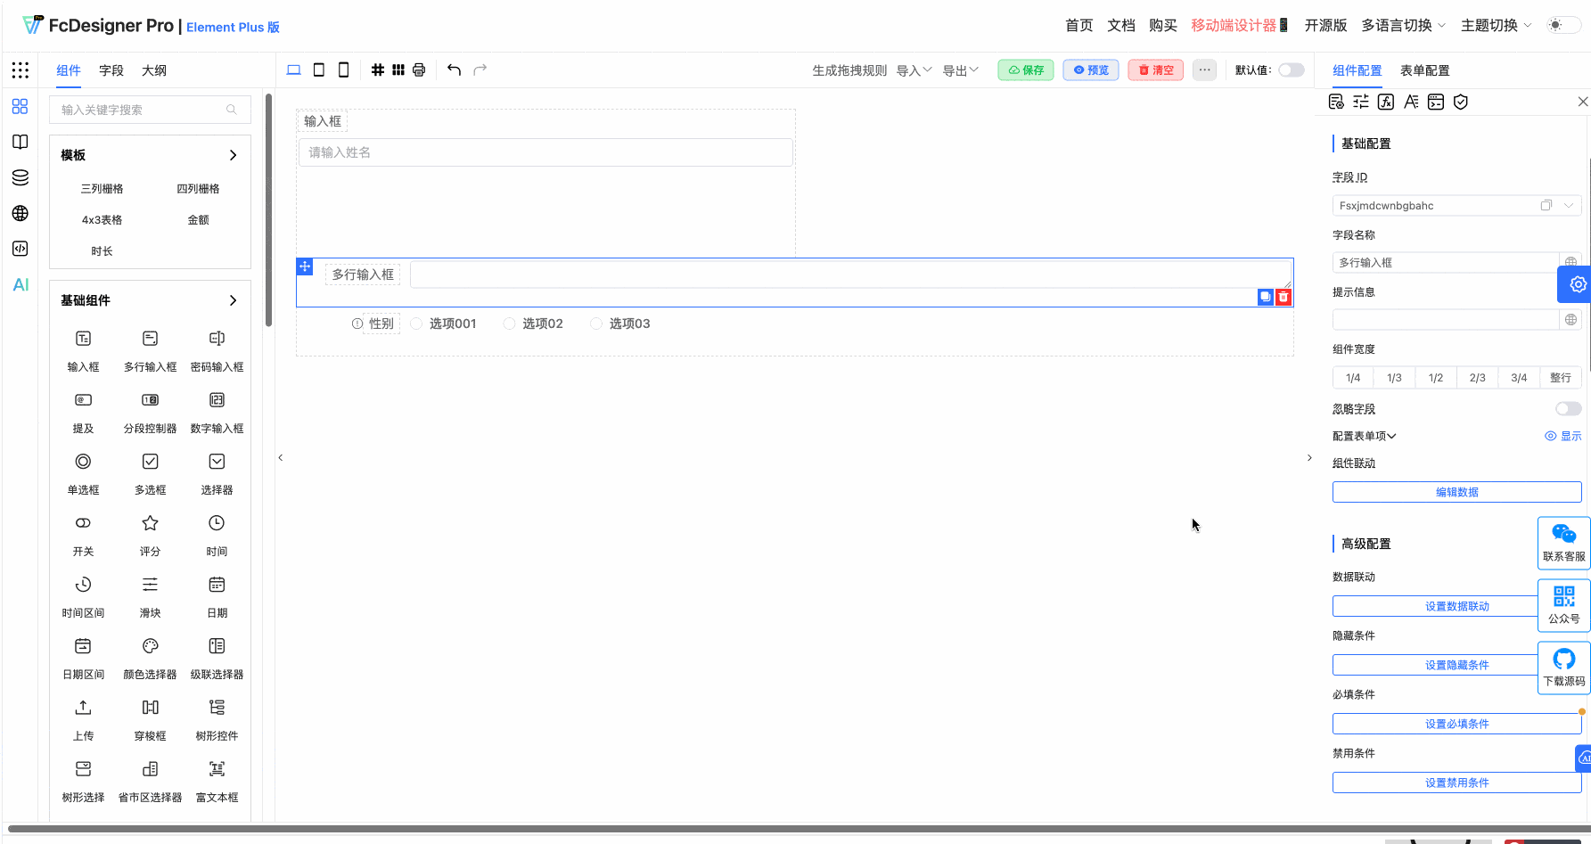Open the 表单配置 tab

click(x=1423, y=70)
